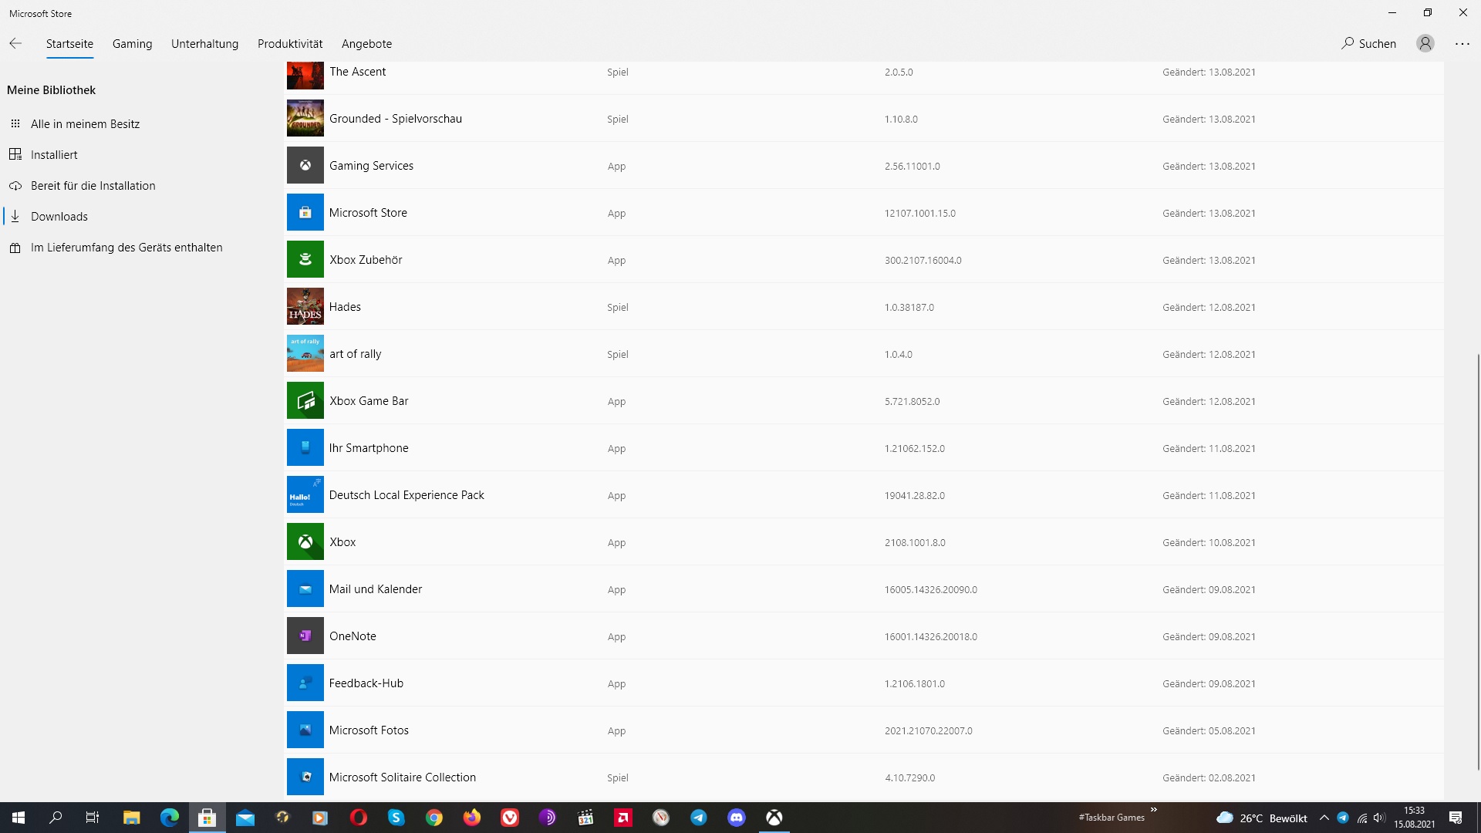Open the Downloads section
This screenshot has width=1481, height=833.
coord(59,217)
